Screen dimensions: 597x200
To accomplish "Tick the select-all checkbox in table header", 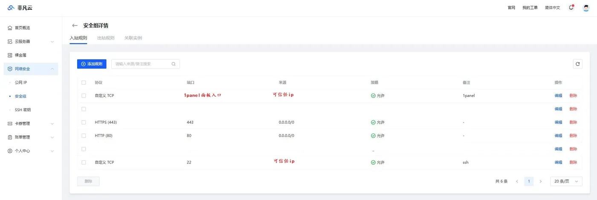I will tap(84, 83).
